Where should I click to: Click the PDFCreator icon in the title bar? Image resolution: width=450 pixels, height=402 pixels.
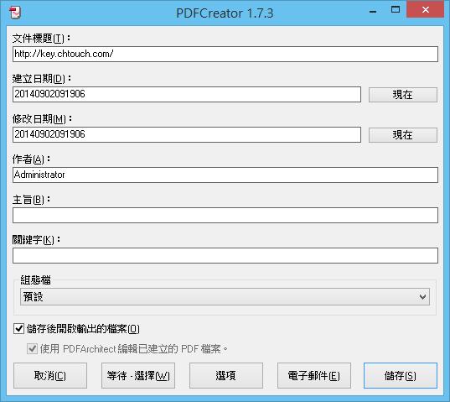tap(15, 13)
